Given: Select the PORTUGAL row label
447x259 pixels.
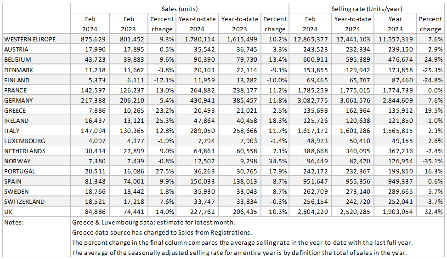Looking at the screenshot, I should coord(18,171).
